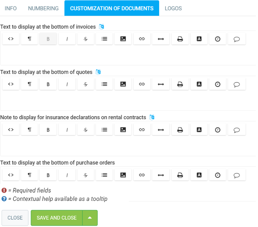Open text color tool in invoices editor
The image size is (258, 227).
199,39
